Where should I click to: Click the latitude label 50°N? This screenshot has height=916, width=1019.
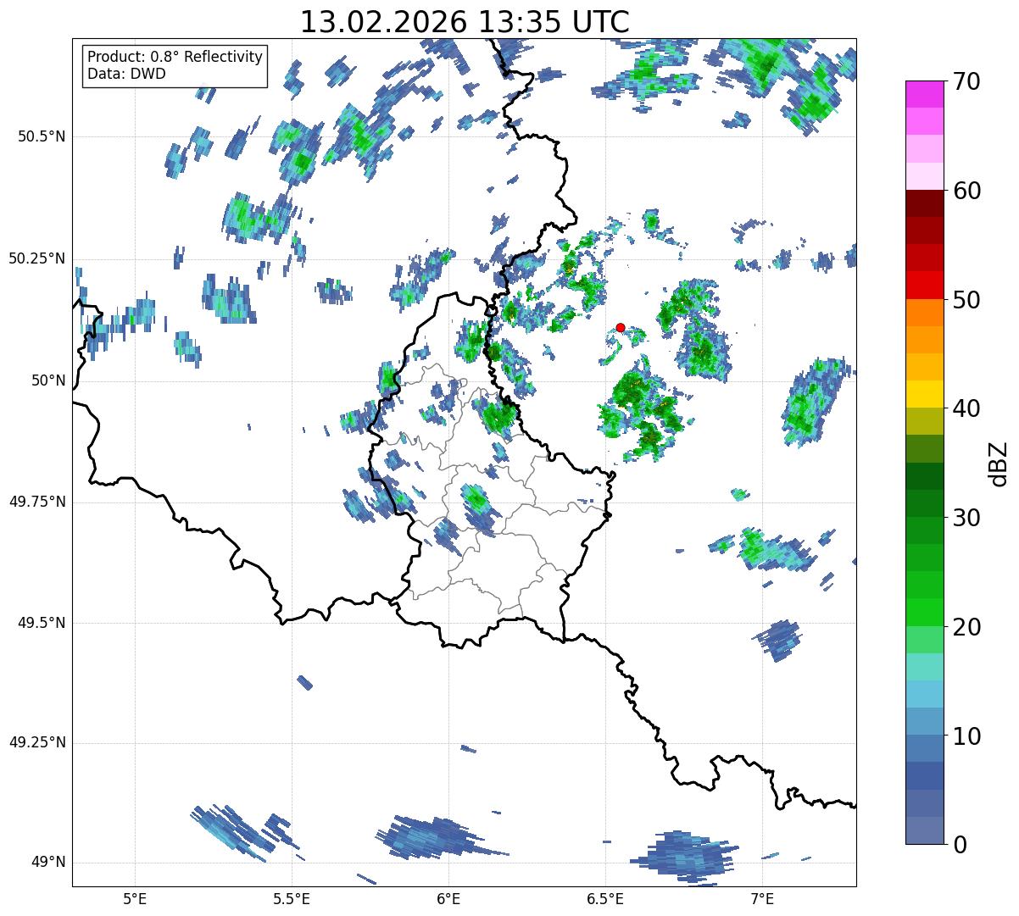(46, 381)
